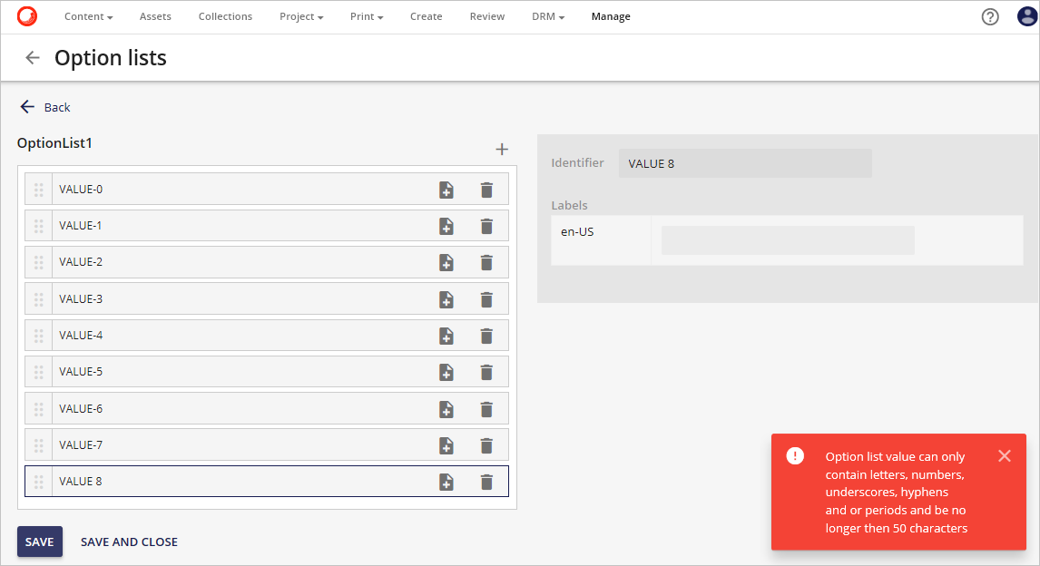The height and width of the screenshot is (566, 1040).
Task: Duplicate the VALUE-0 entry
Action: pos(446,190)
